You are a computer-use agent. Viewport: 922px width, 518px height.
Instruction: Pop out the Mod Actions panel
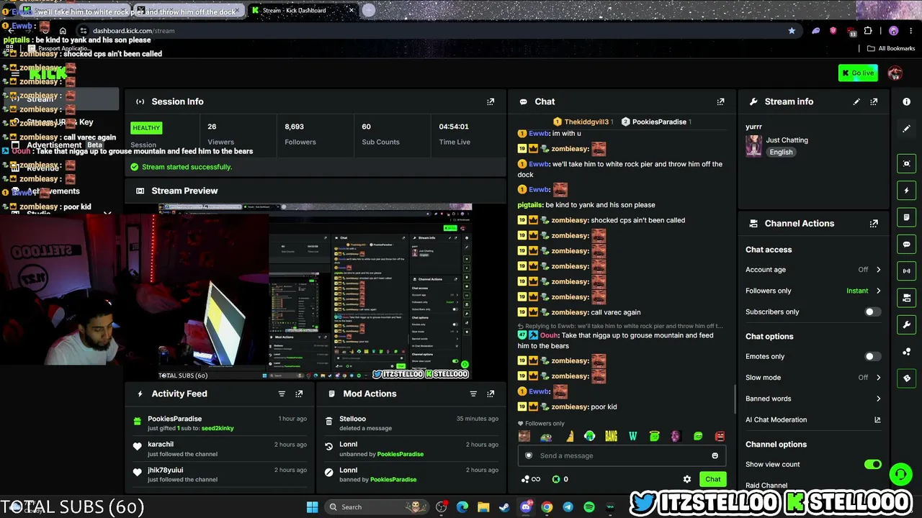(x=491, y=394)
